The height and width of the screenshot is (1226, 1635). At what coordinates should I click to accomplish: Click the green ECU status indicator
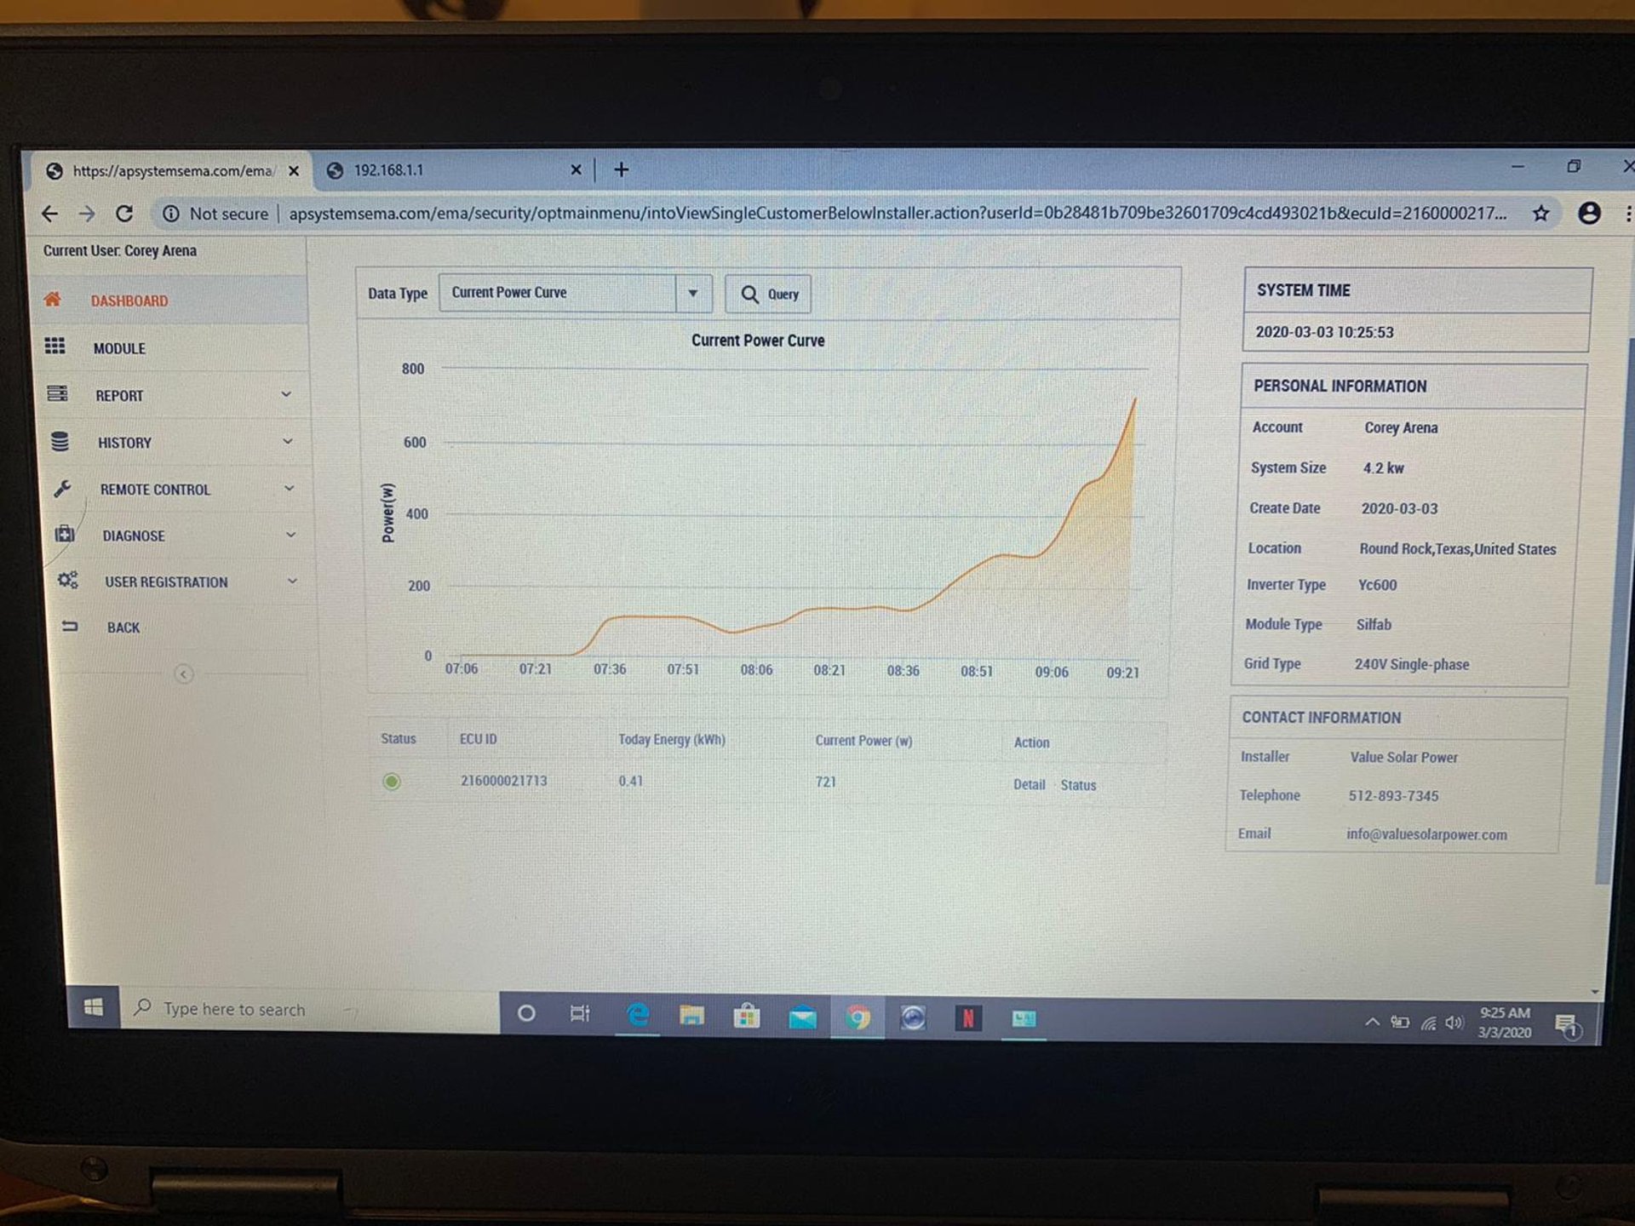tap(392, 782)
